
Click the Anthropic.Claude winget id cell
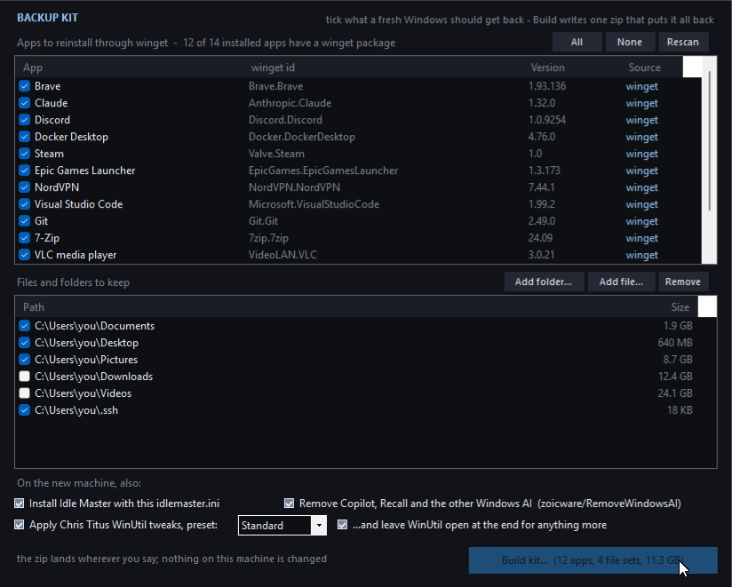tap(290, 103)
